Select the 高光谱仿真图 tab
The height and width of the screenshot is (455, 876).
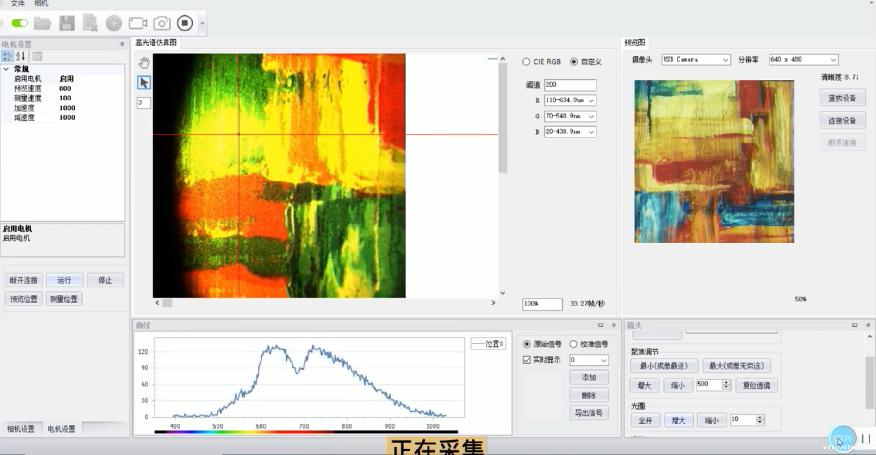point(156,43)
